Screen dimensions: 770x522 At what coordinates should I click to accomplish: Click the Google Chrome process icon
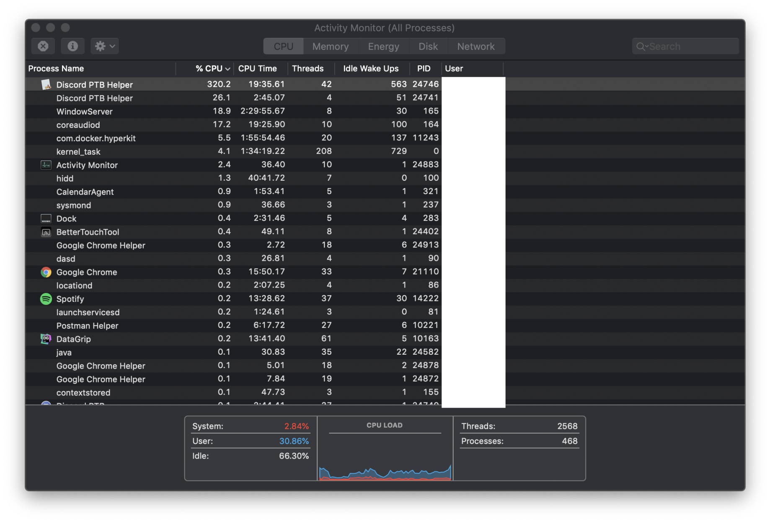(46, 272)
